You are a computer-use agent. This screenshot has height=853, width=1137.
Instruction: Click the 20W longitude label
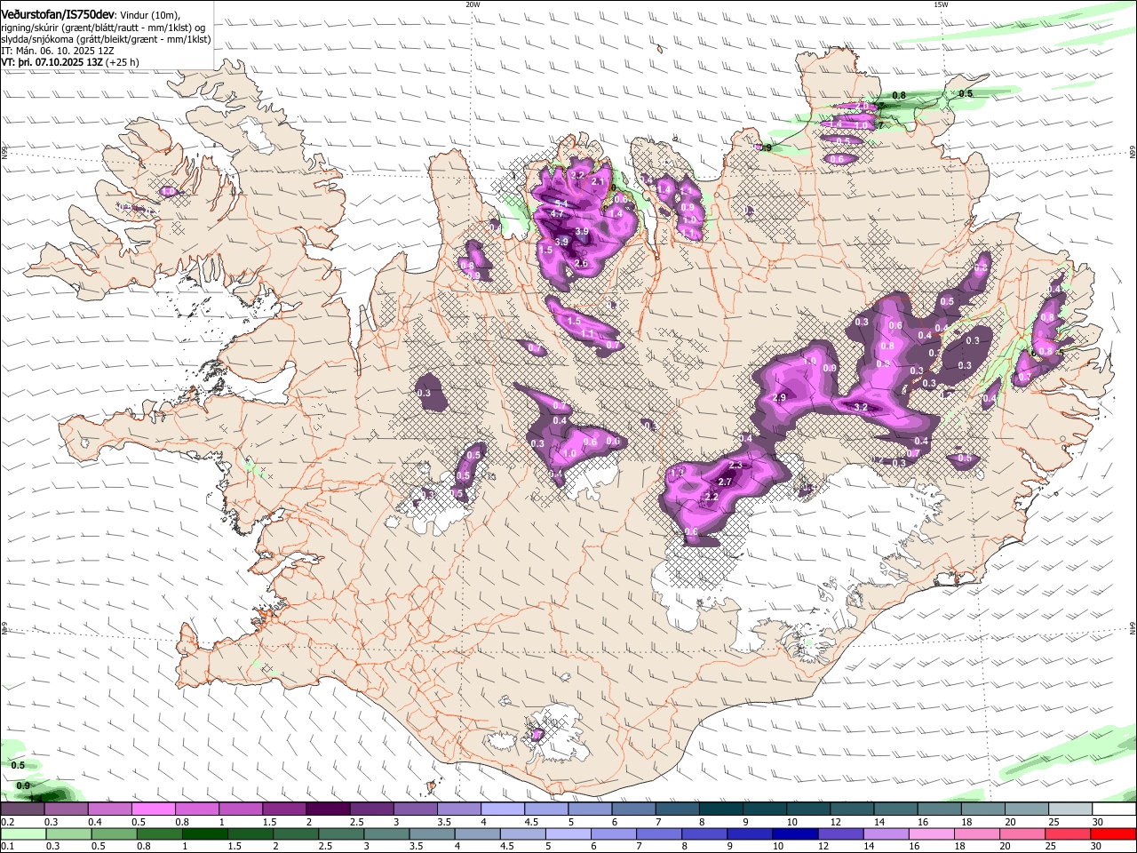pyautogui.click(x=473, y=4)
